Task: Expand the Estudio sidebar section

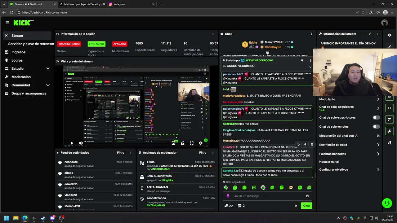Action: (x=48, y=69)
